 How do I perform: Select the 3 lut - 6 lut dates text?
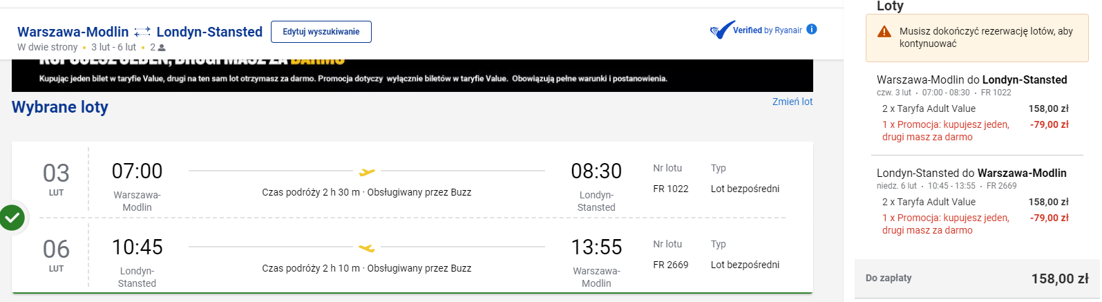[x=114, y=47]
